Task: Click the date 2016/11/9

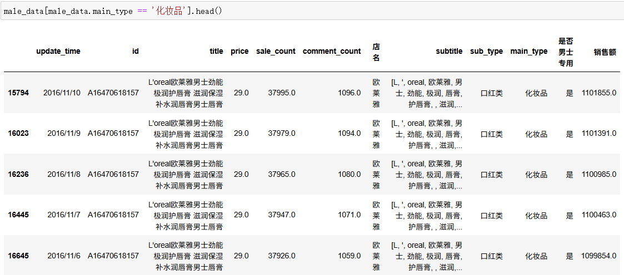Action: point(64,134)
